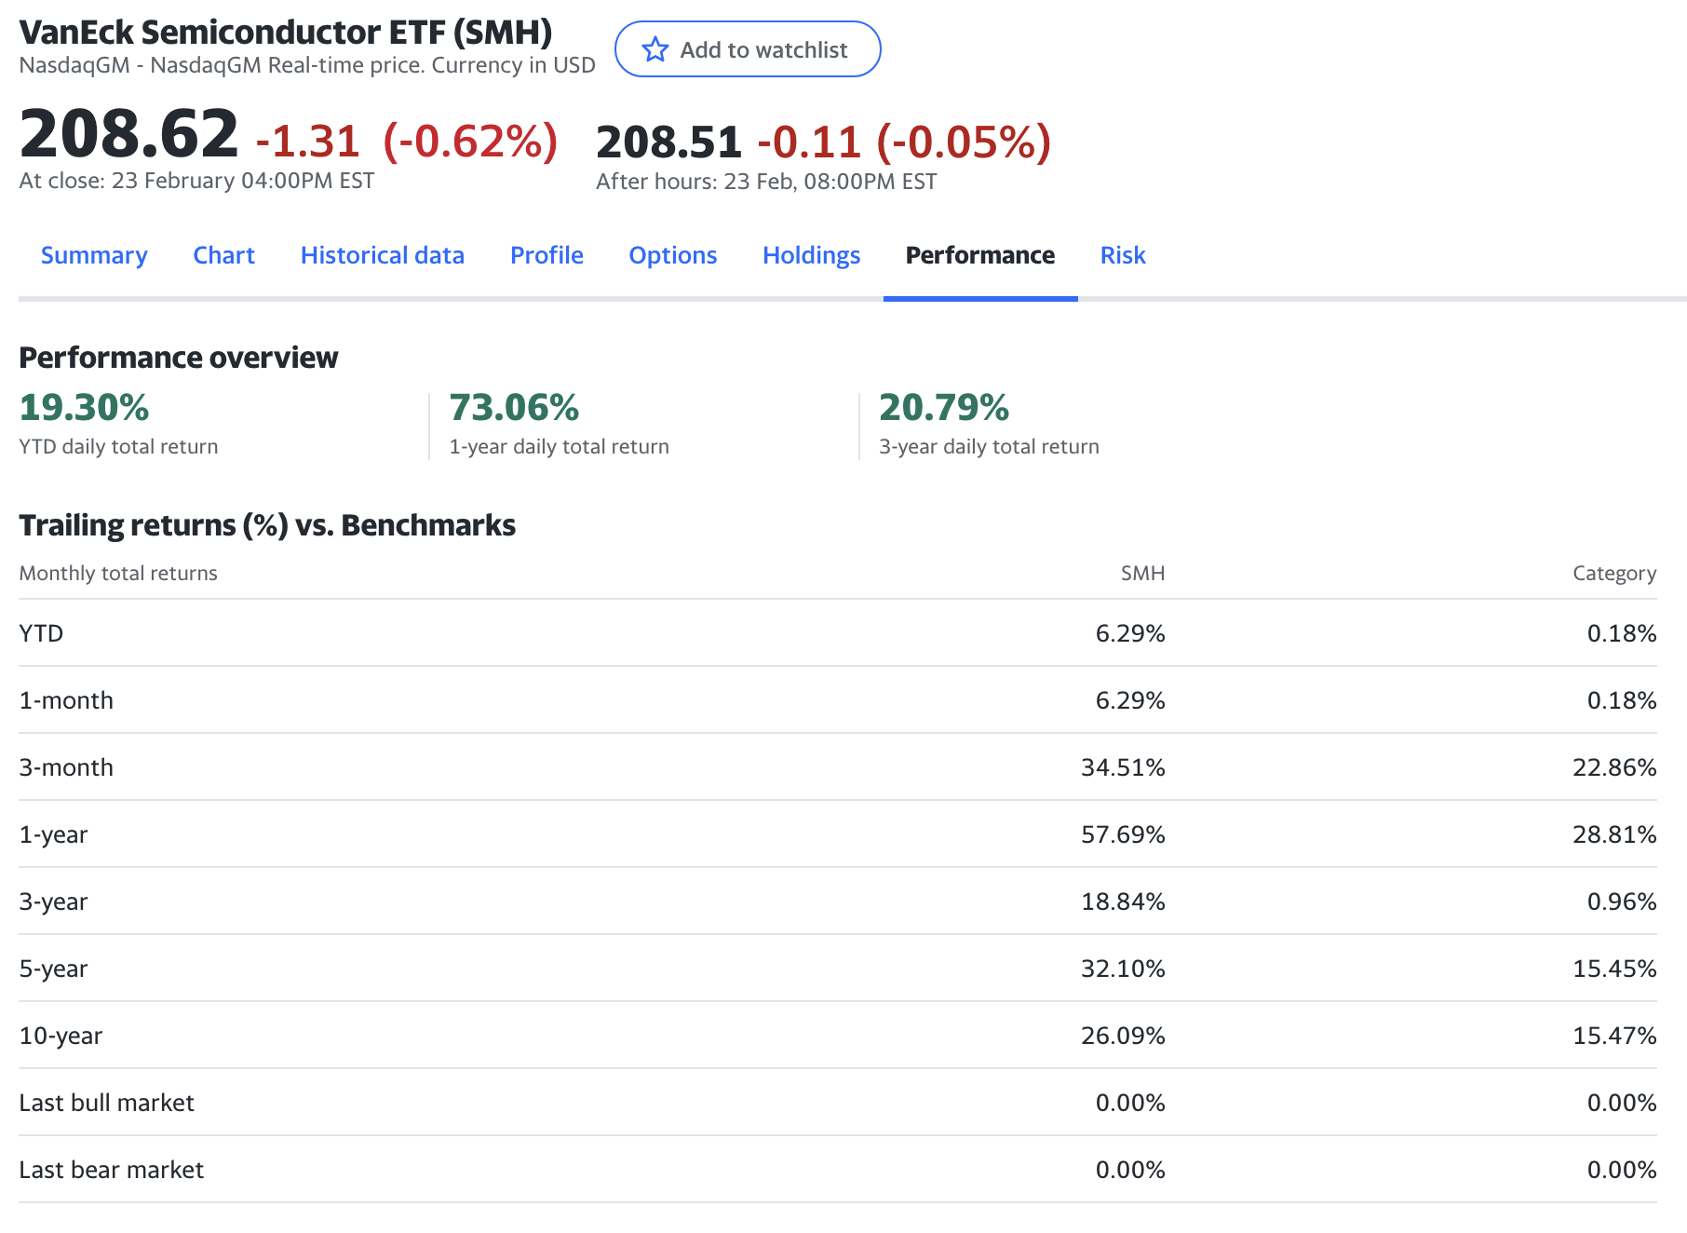
Task: Click the (-0.62%) percent change
Action: click(x=471, y=142)
